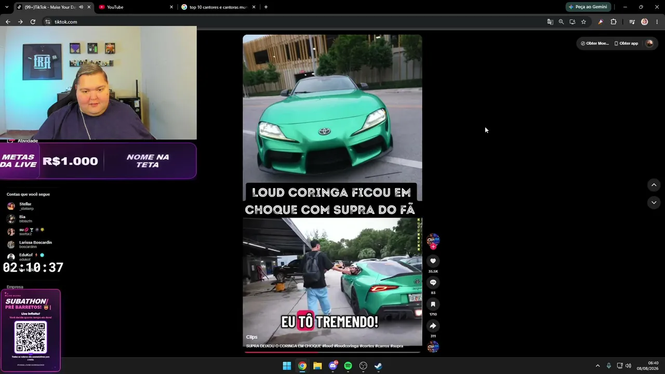Viewport: 665px width, 374px height.
Task: Open Steam from the taskbar
Action: click(379, 366)
